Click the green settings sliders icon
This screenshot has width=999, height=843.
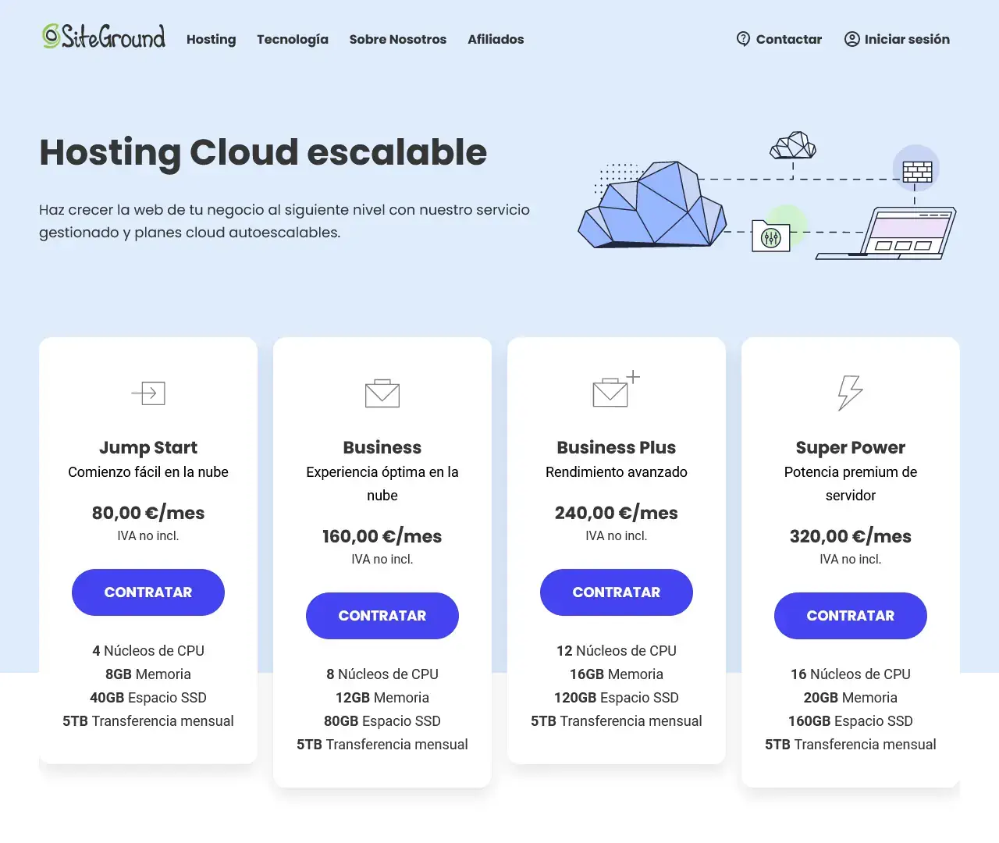[x=770, y=237]
